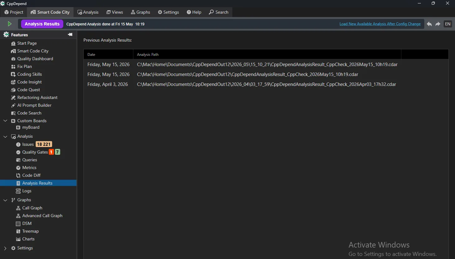
Task: Click the Code Quest icon
Action: tap(13, 90)
